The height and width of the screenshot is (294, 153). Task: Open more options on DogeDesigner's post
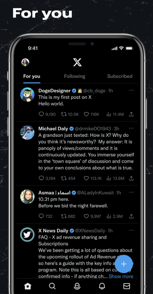131,90
